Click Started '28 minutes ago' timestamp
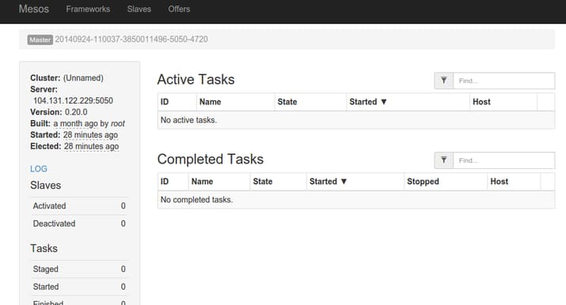 click(90, 135)
